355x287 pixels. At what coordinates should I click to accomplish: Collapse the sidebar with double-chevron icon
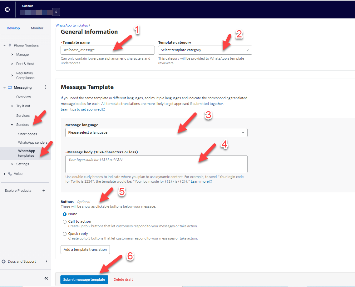46,278
